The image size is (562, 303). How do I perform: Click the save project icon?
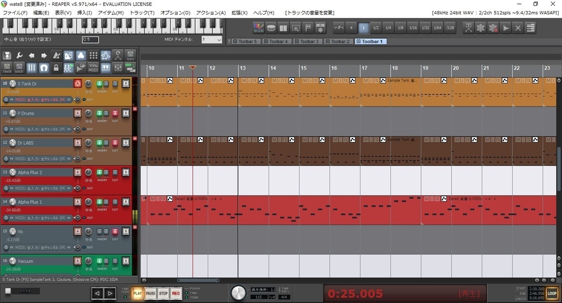point(7,55)
